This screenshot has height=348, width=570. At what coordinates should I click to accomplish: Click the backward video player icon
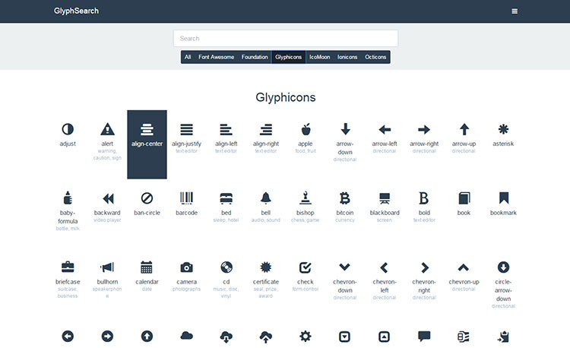108,198
